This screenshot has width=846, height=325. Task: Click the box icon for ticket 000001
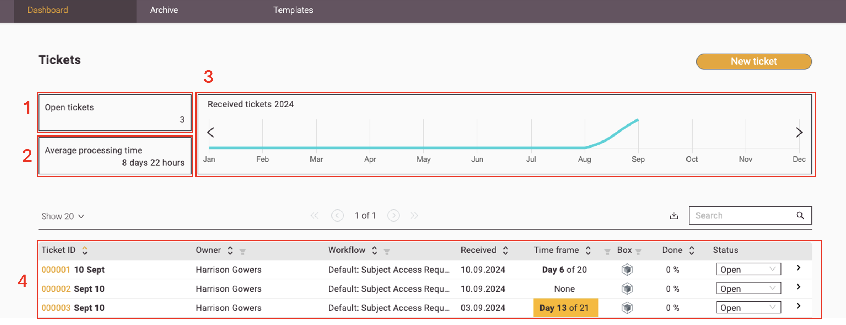[627, 270]
